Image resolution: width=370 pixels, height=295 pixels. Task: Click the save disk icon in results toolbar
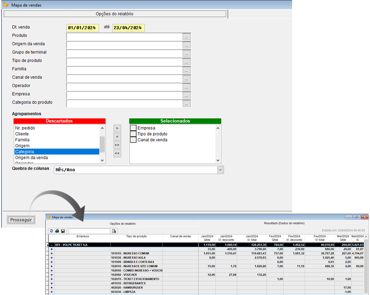click(x=63, y=231)
